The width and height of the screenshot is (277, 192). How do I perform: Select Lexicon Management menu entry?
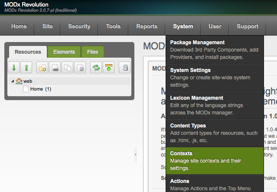215,105
